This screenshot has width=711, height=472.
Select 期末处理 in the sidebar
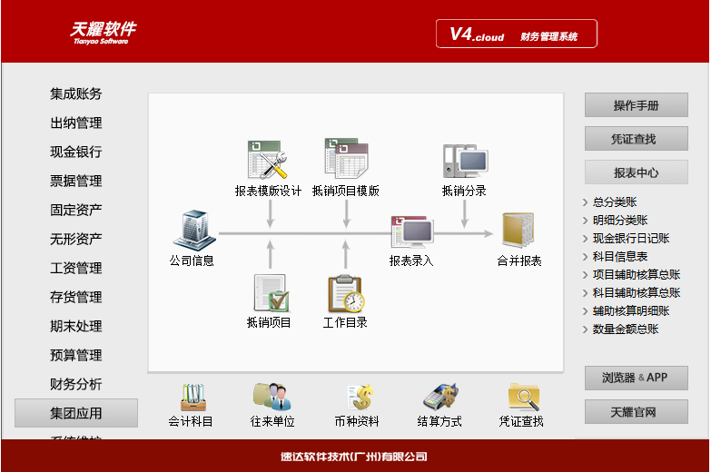(75, 326)
